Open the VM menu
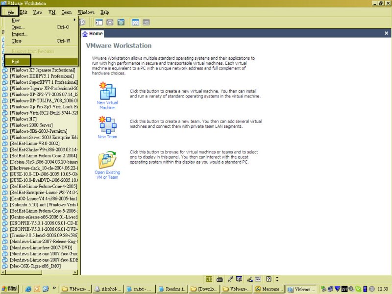 [x=52, y=12]
